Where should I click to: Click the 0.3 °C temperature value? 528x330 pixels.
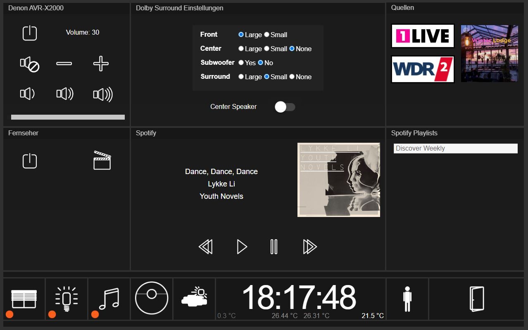point(226,316)
